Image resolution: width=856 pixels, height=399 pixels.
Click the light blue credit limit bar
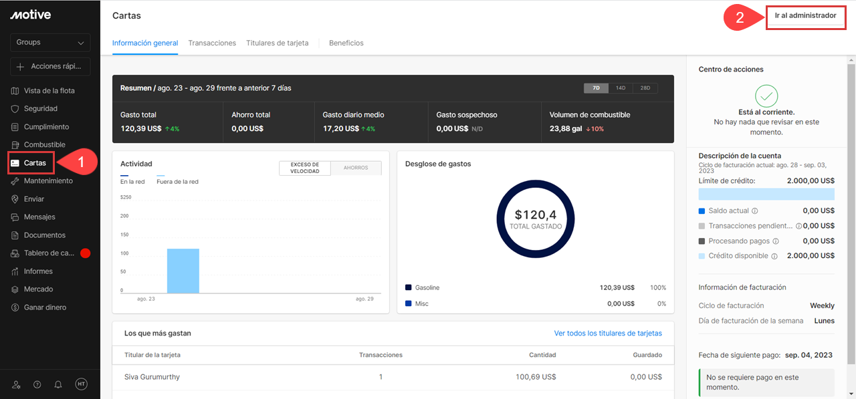point(766,194)
